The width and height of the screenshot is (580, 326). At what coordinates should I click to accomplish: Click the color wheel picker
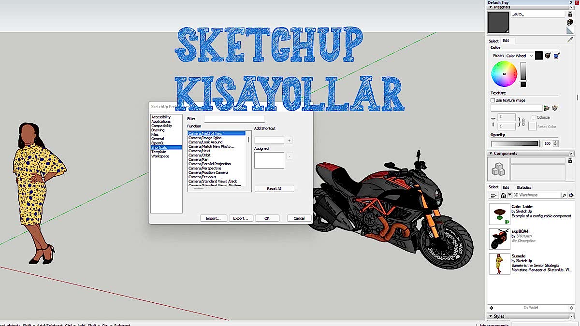pos(504,74)
